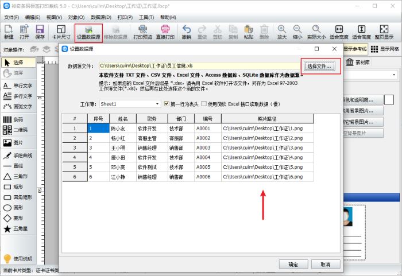This screenshot has width=402, height=276.
Task: Select the 三角形 triangle tool
Action: point(18,176)
